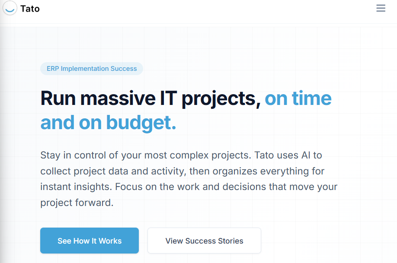Click the View Success Stories button
Screen dimensions: 397x263
coord(204,241)
